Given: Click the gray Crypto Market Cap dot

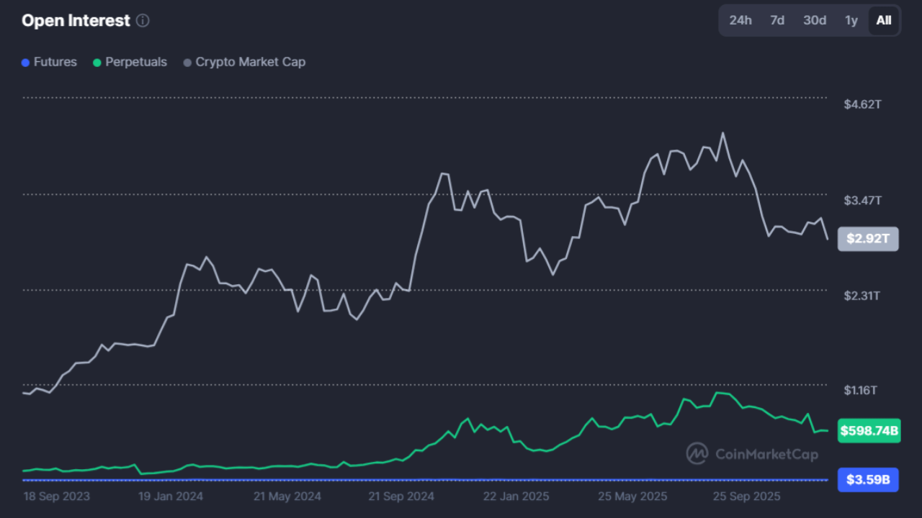Looking at the screenshot, I should click(x=188, y=63).
